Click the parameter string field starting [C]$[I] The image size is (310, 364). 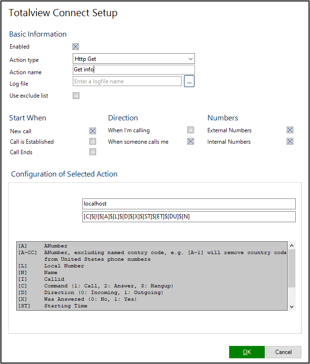(189, 216)
